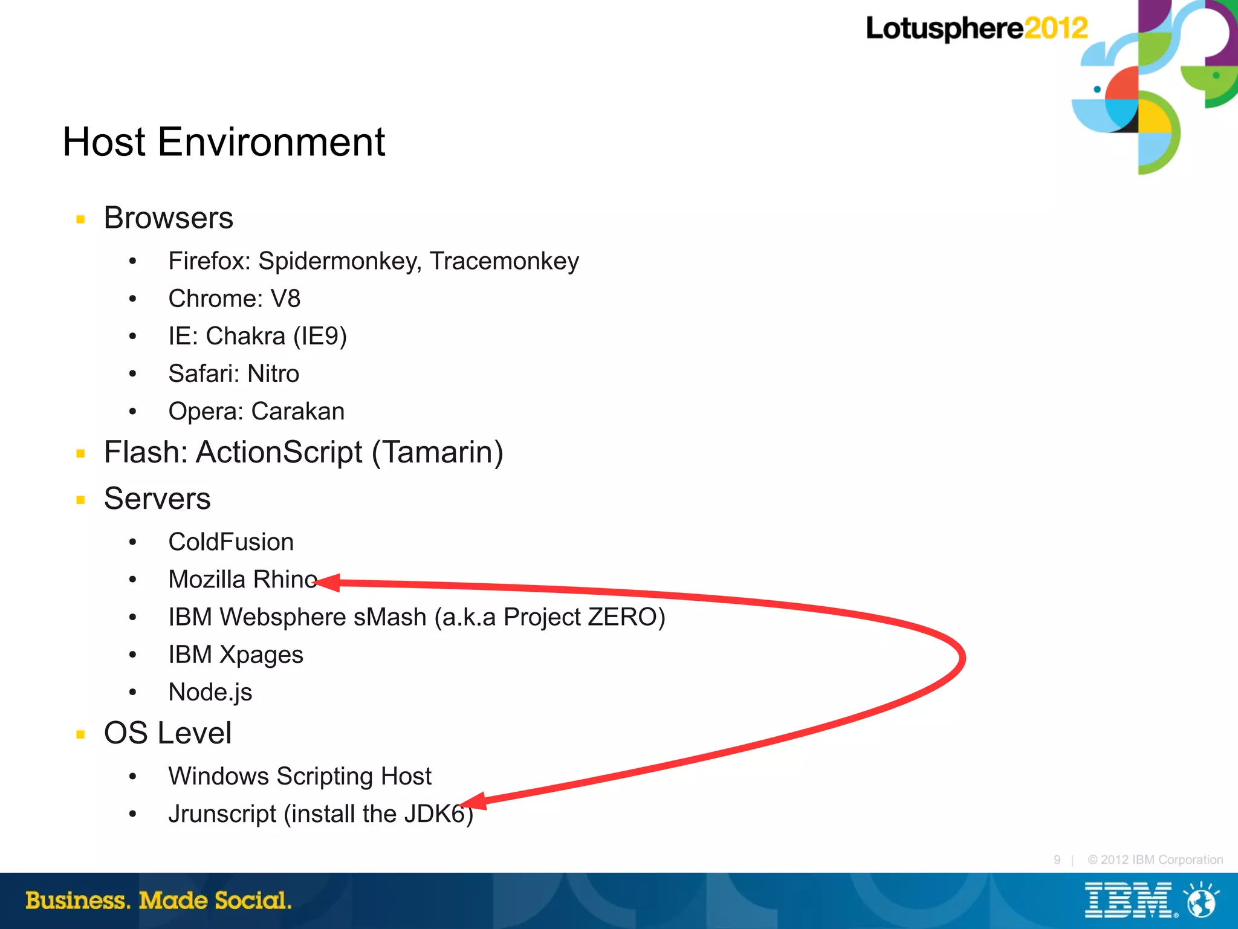Viewport: 1238px width, 929px height.
Task: Select "Windows Scripting Host" bullet
Action: point(300,777)
